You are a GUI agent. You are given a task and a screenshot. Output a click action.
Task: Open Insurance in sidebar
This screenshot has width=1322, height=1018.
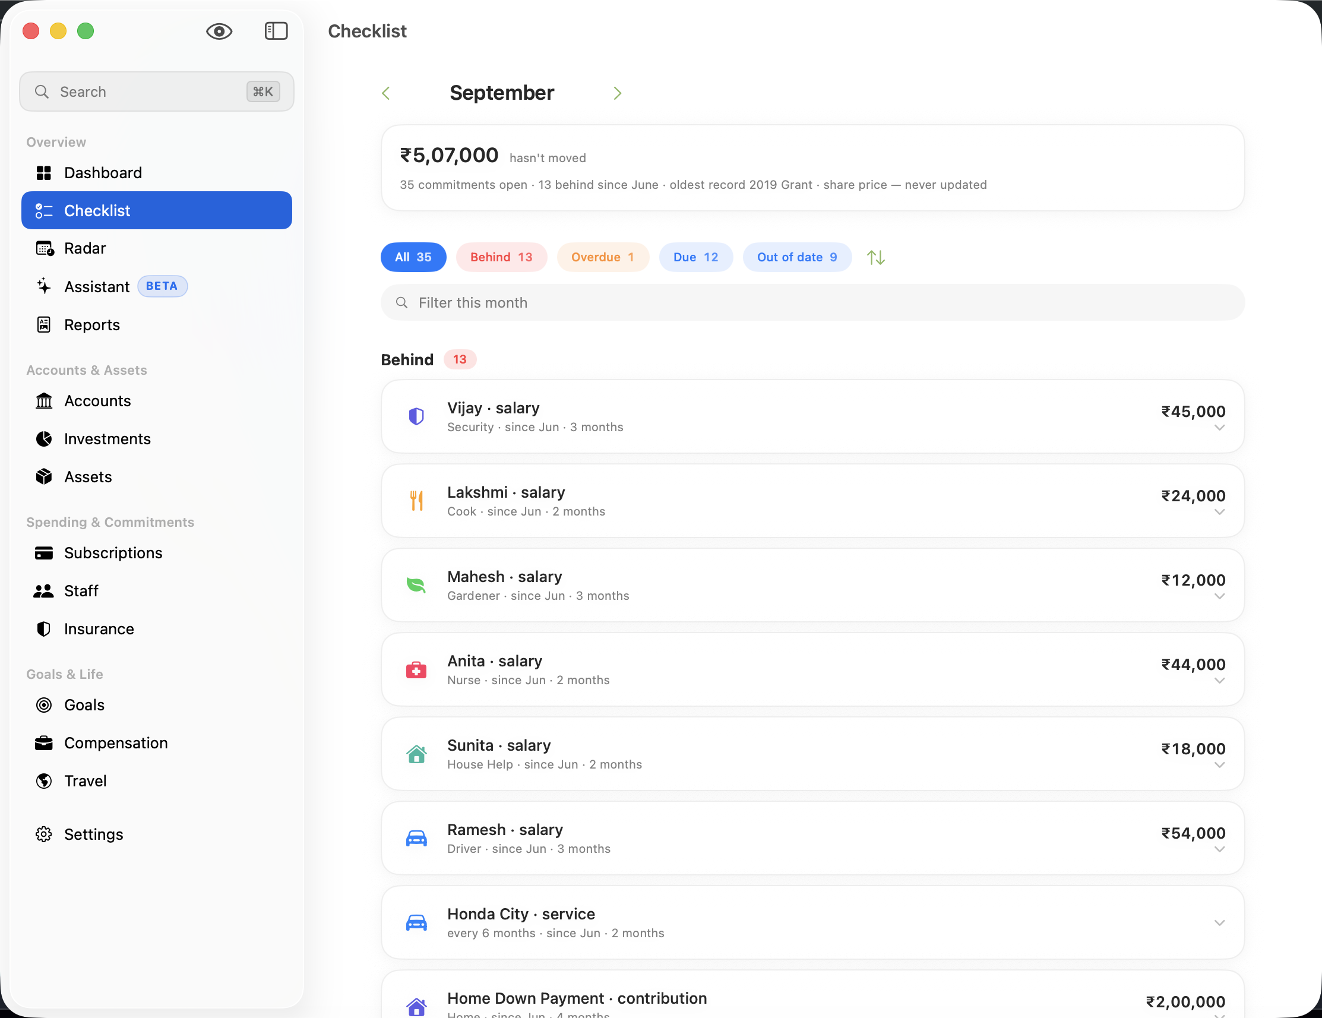(x=157, y=629)
